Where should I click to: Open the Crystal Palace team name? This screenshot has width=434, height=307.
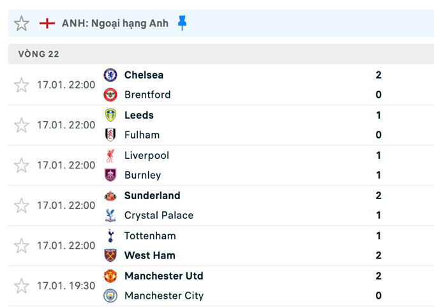tap(158, 215)
